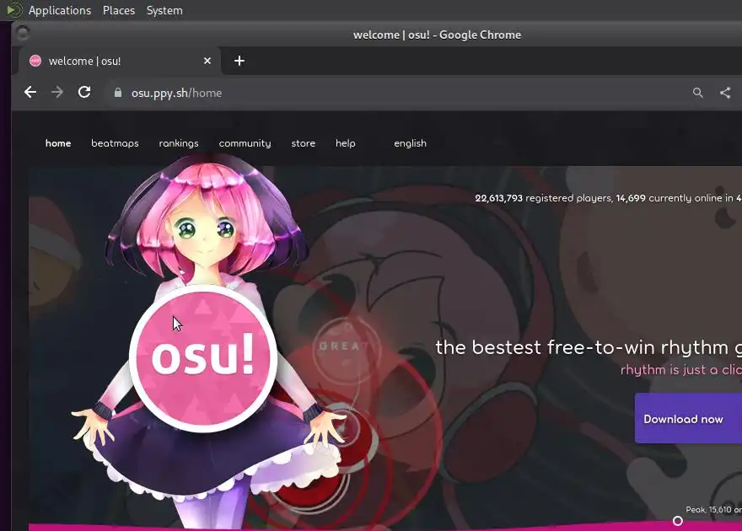This screenshot has width=742, height=531.
Task: Open the help nav menu
Action: click(346, 143)
